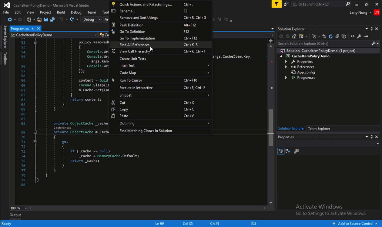Close the Properties panel
This screenshot has height=227, width=382.
coord(377,137)
